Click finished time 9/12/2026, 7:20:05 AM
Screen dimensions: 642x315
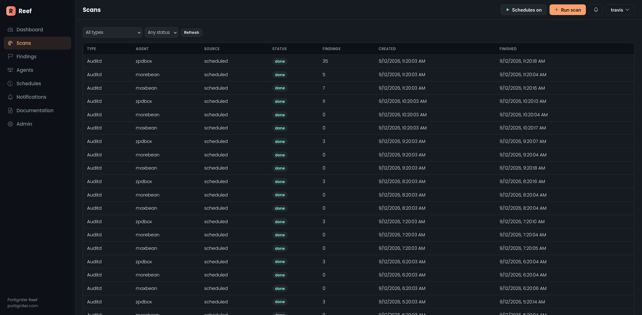click(x=523, y=248)
